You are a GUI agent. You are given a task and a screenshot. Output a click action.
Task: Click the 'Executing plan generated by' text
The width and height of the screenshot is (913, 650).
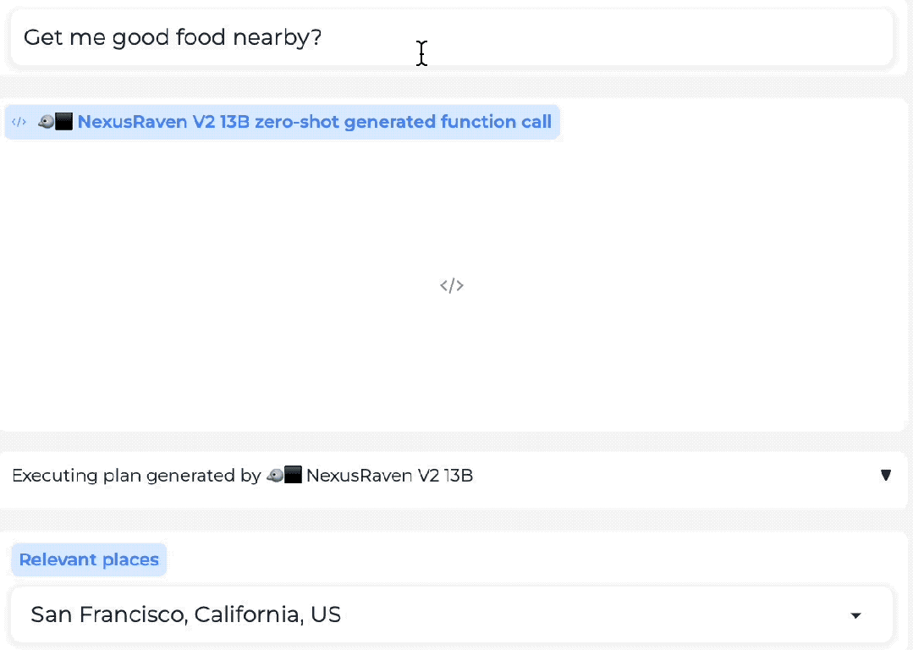pyautogui.click(x=136, y=476)
